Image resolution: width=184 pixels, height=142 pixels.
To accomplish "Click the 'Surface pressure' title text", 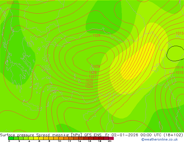I will tap(17, 135).
